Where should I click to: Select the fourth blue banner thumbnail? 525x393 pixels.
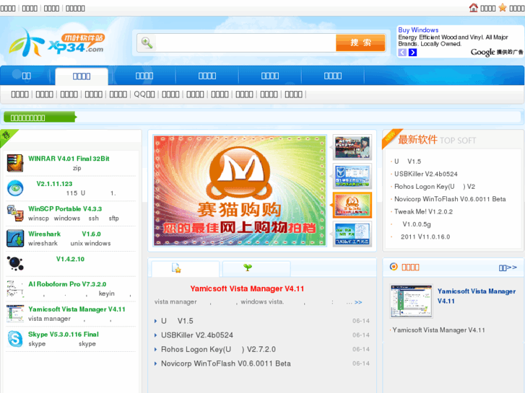pyautogui.click(x=352, y=234)
